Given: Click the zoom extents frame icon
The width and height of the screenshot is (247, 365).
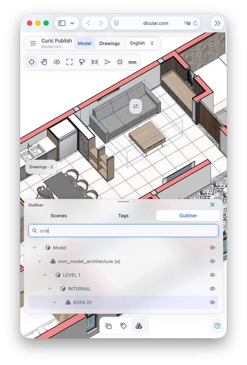Looking at the screenshot, I should [69, 62].
